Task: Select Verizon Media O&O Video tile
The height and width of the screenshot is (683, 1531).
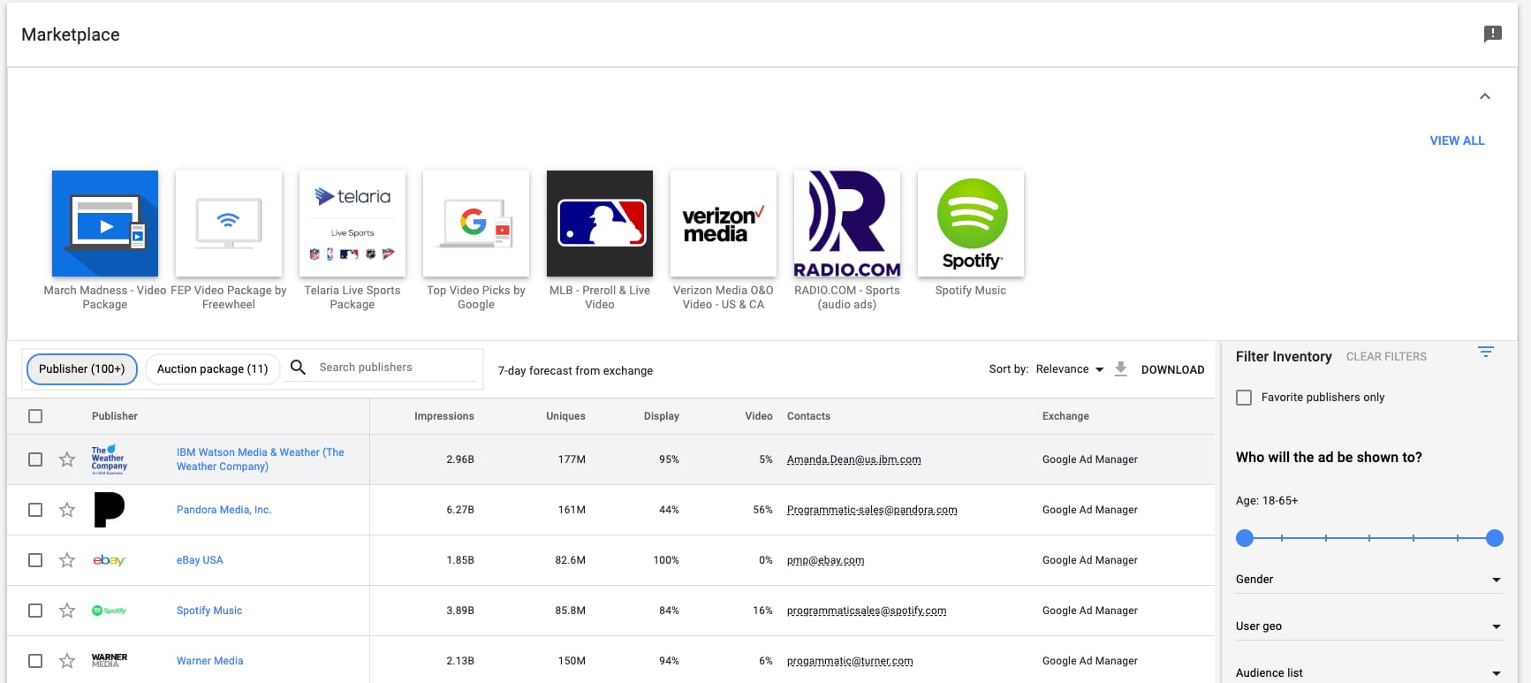Action: coord(724,224)
